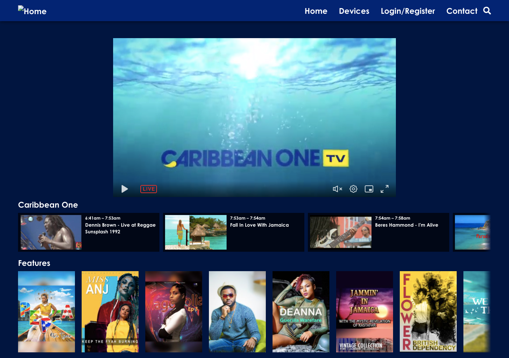Click the 6:41am – 7:53am time slot

[x=103, y=218]
